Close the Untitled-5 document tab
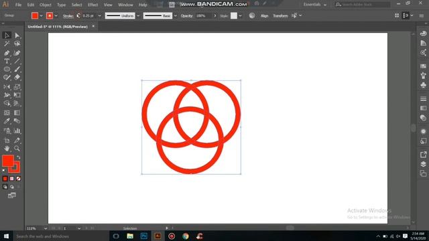Viewport: 429px width, 241px height. pyautogui.click(x=93, y=27)
